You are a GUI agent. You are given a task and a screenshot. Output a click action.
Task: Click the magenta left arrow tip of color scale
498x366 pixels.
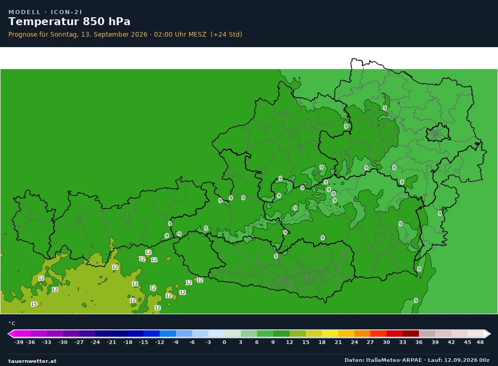(11, 334)
